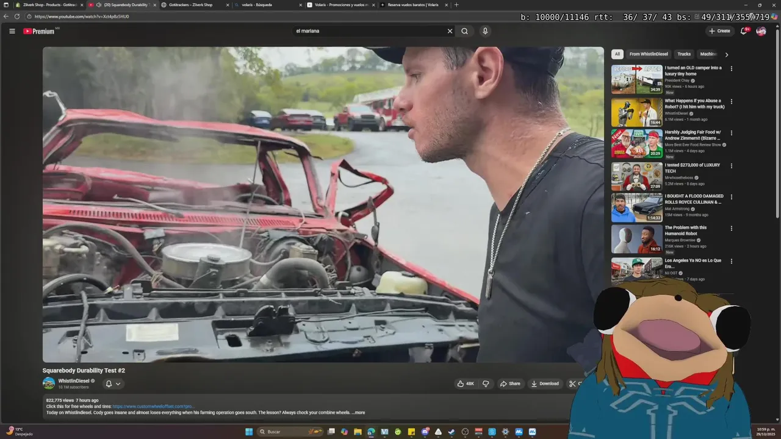
Task: Open OBS Studio from taskbar
Action: tap(465, 432)
